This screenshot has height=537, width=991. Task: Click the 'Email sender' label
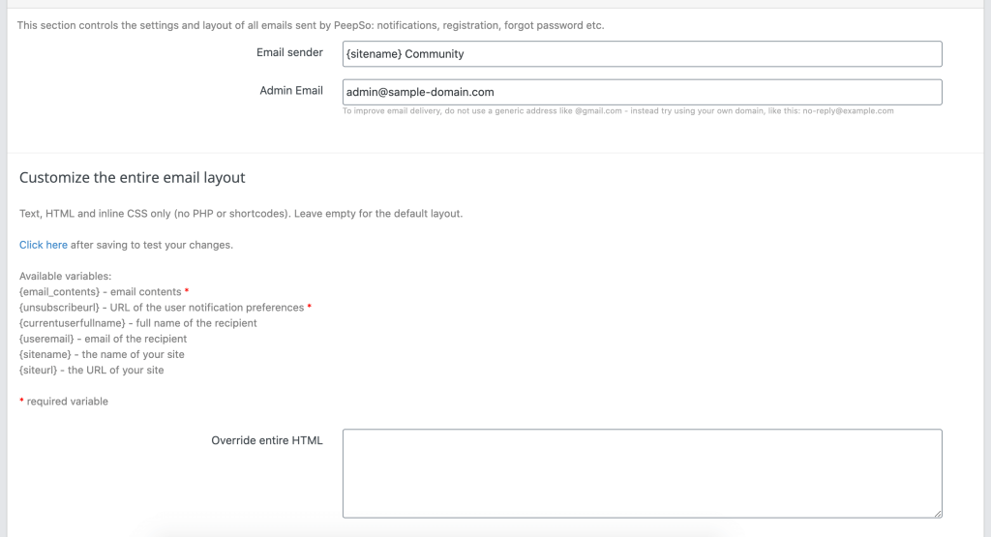pos(289,52)
